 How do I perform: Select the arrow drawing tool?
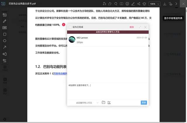(x=5, y=47)
